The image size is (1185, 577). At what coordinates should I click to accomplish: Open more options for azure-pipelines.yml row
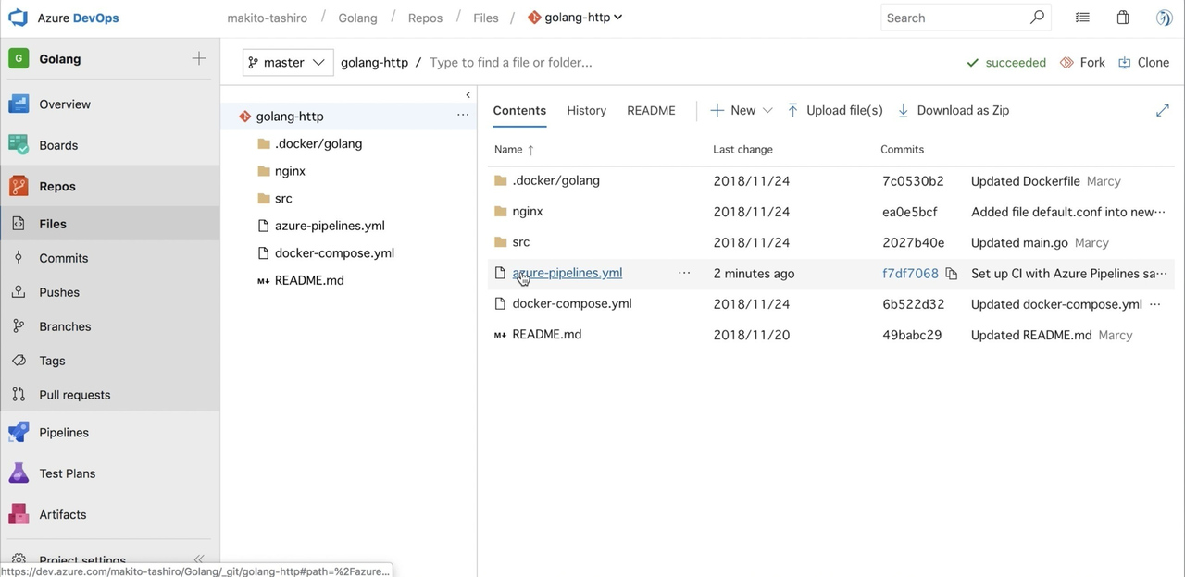click(x=684, y=273)
